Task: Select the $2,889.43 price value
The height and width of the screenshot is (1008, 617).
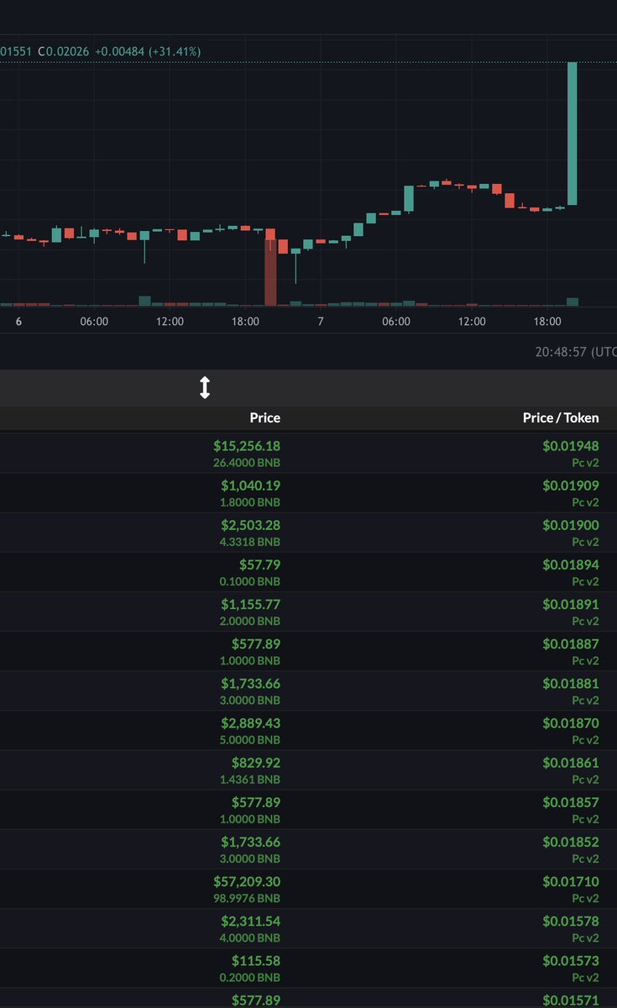Action: pos(251,722)
